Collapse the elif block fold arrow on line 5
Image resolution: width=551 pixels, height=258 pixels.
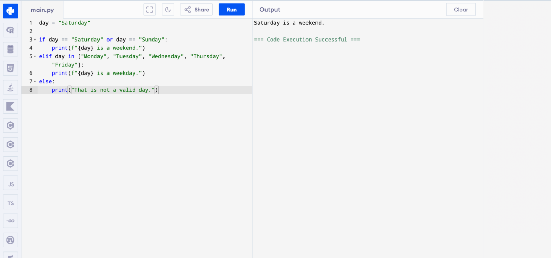coord(35,57)
